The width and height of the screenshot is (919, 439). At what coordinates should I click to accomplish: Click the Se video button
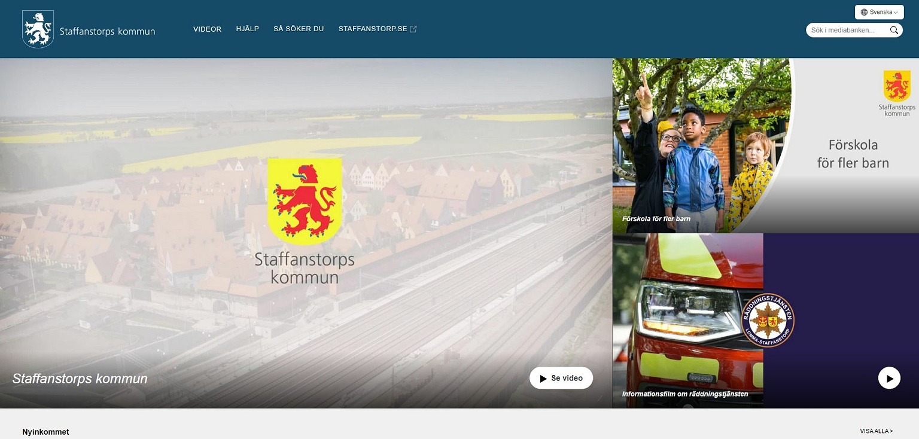561,378
